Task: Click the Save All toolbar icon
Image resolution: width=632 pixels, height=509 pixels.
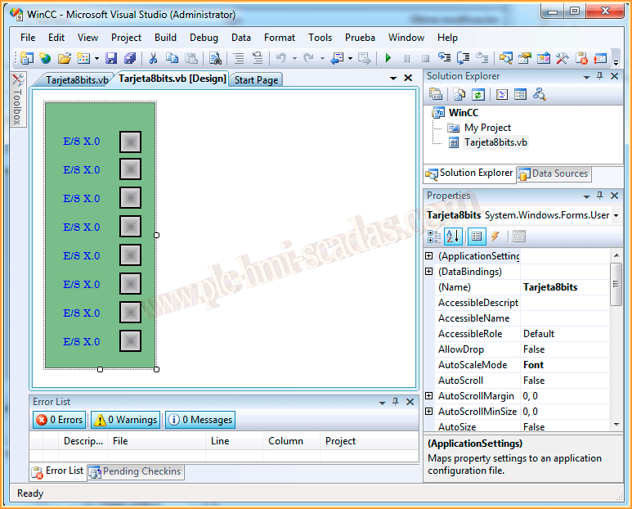Action: (x=130, y=58)
